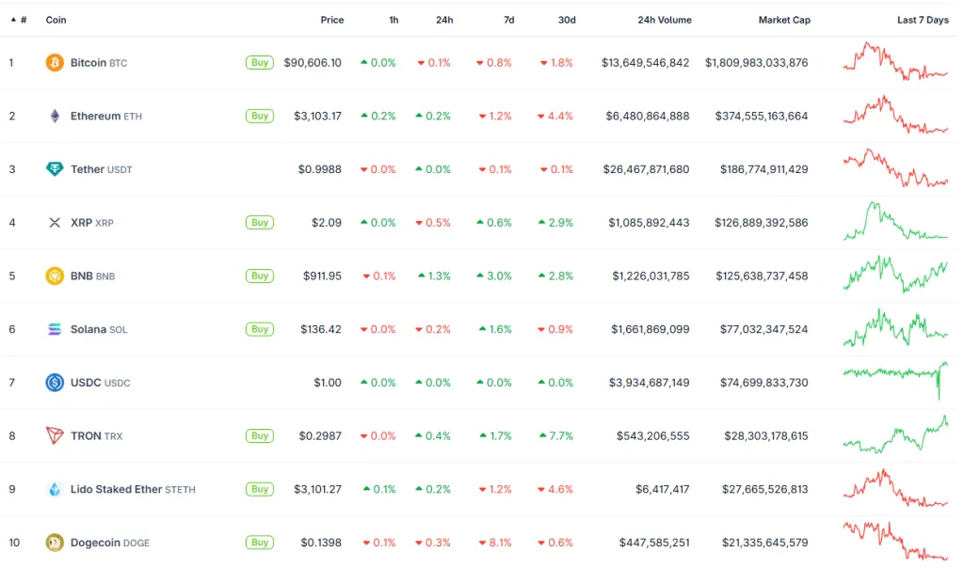Click the USDC logo icon
This screenshot has width=964, height=568.
[55, 383]
